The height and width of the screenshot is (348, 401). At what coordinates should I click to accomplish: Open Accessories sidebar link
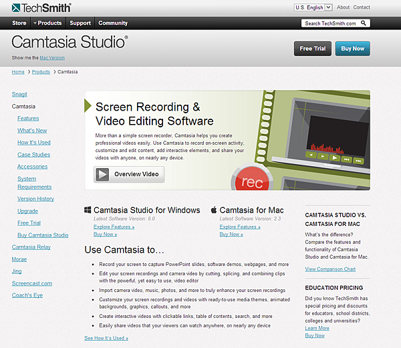[33, 167]
